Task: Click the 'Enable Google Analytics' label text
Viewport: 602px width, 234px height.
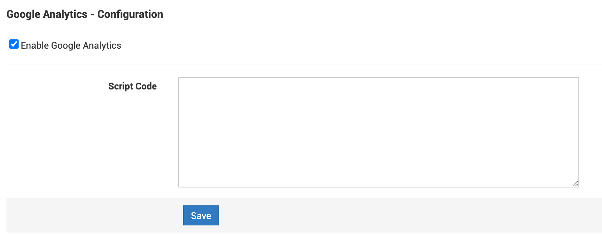Action: point(71,45)
